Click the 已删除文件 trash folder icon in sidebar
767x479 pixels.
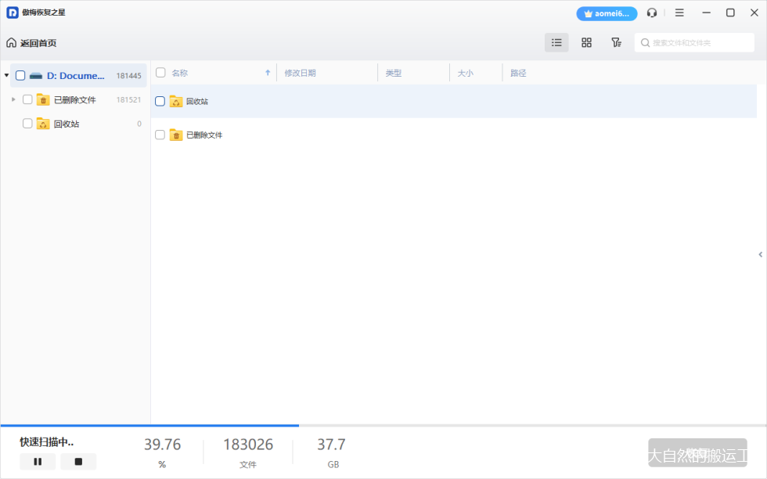(43, 99)
